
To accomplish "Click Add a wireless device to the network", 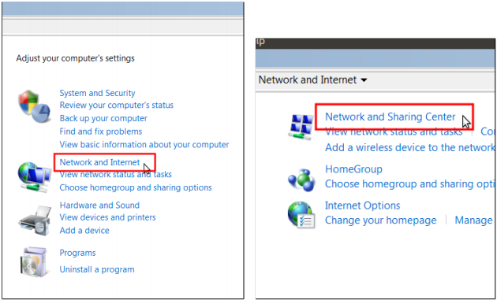I will tap(410, 147).
